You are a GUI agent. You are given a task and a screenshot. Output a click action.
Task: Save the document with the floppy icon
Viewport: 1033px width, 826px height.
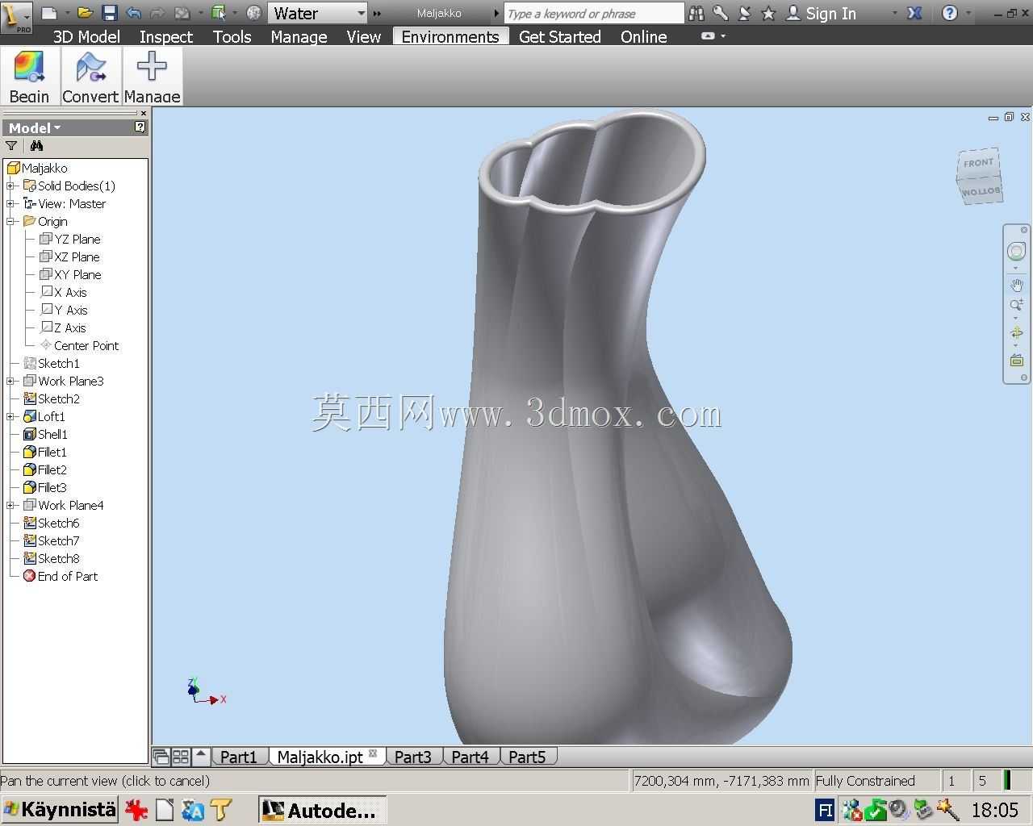pyautogui.click(x=110, y=14)
